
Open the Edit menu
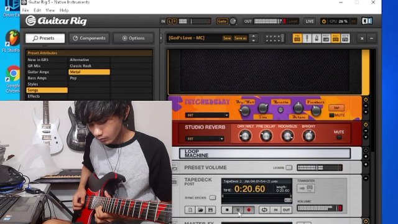(x=37, y=11)
